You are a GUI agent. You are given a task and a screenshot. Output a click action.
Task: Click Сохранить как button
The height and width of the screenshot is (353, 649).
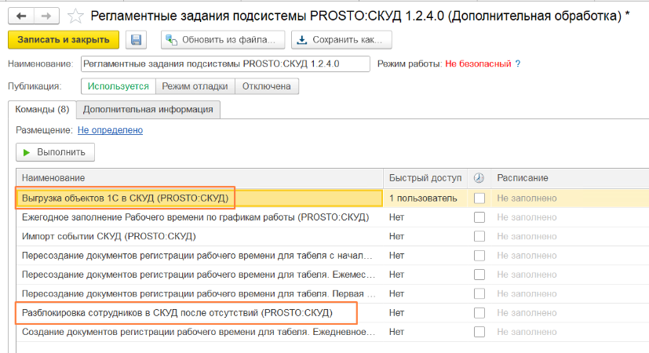[341, 40]
